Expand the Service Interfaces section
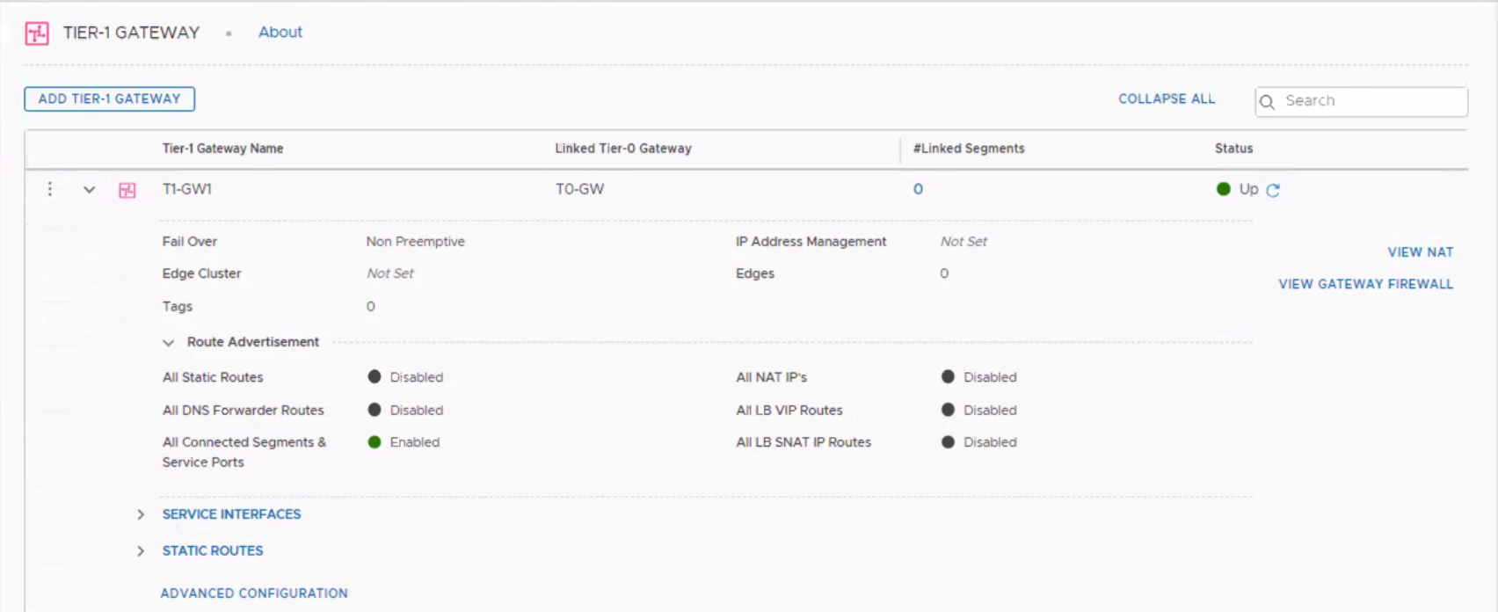 coord(141,514)
